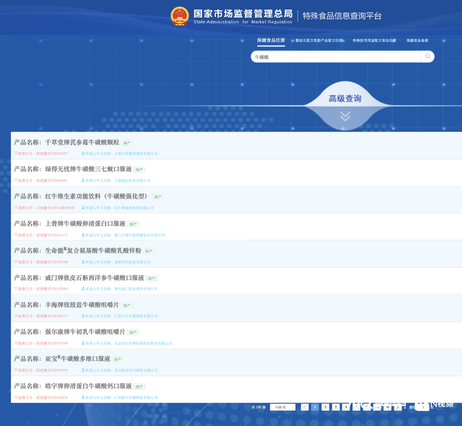
Task: Expand 高级查询 with the double chevron
Action: (345, 116)
